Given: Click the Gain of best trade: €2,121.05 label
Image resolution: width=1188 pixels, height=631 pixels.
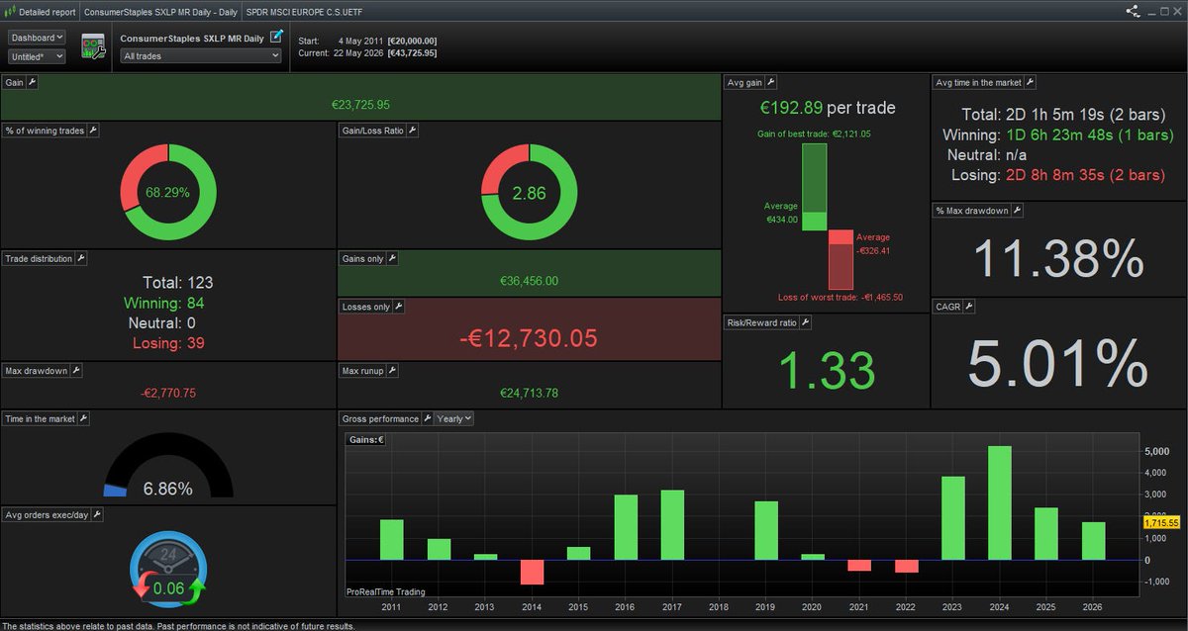Looking at the screenshot, I should click(x=814, y=134).
